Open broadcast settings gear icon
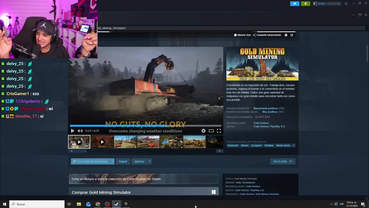This screenshot has width=369, height=208. [x=286, y=35]
